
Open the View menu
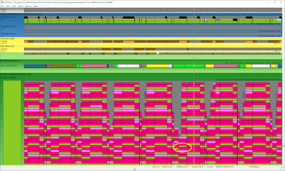point(8,6)
